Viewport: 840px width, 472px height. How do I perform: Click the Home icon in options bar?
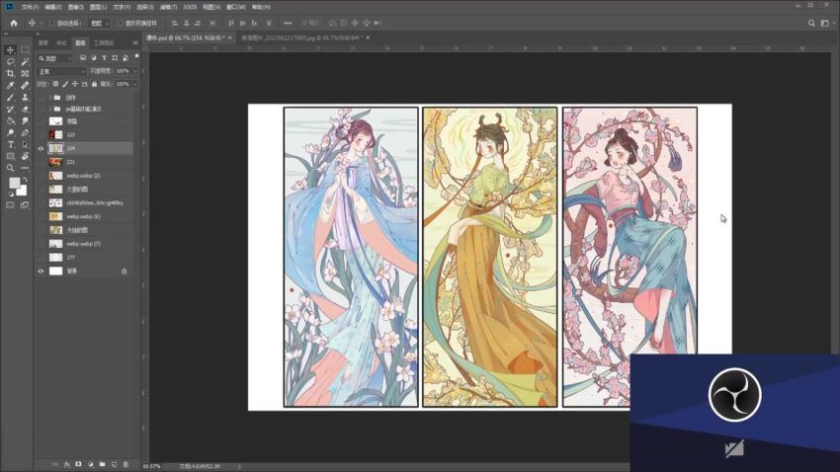[x=14, y=23]
